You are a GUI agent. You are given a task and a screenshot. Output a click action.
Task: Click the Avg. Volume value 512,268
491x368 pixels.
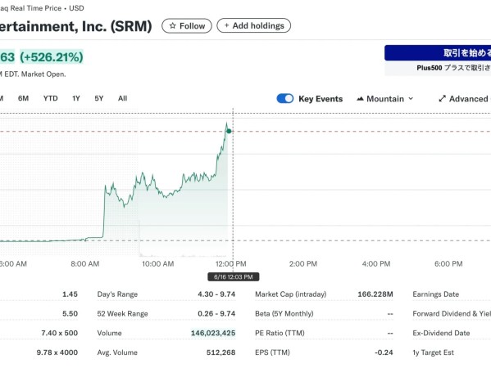point(220,352)
